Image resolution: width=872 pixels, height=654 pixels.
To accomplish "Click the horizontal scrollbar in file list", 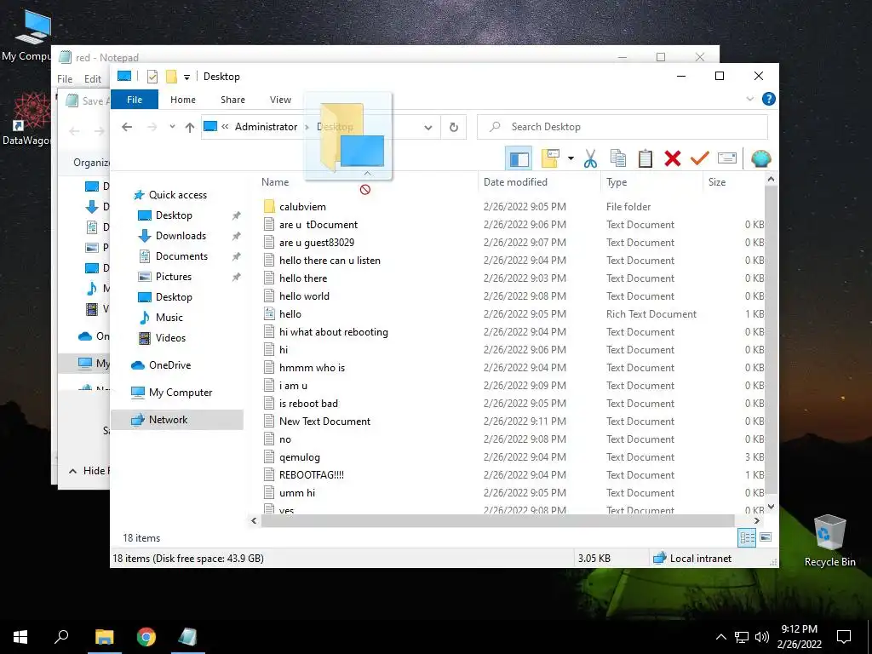I will 498,521.
